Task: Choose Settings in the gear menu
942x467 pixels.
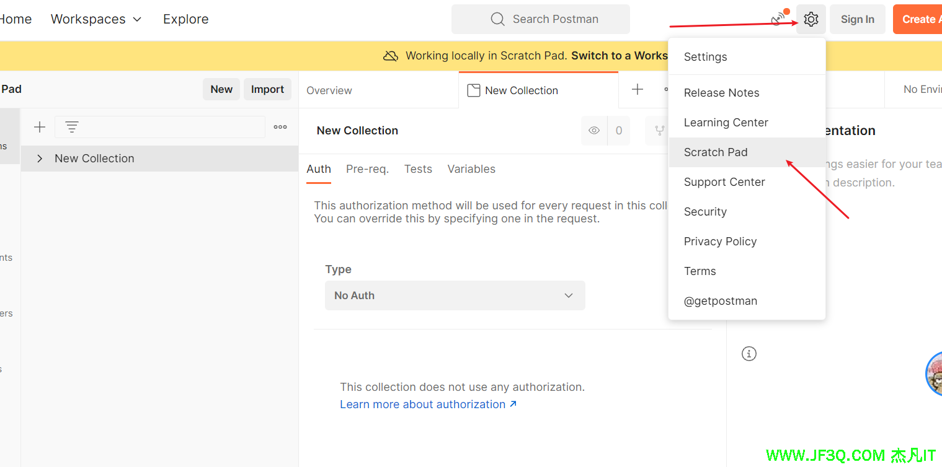Action: coord(705,57)
